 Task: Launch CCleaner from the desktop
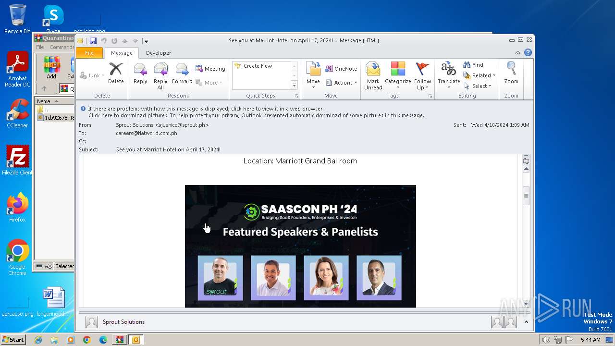[17, 113]
